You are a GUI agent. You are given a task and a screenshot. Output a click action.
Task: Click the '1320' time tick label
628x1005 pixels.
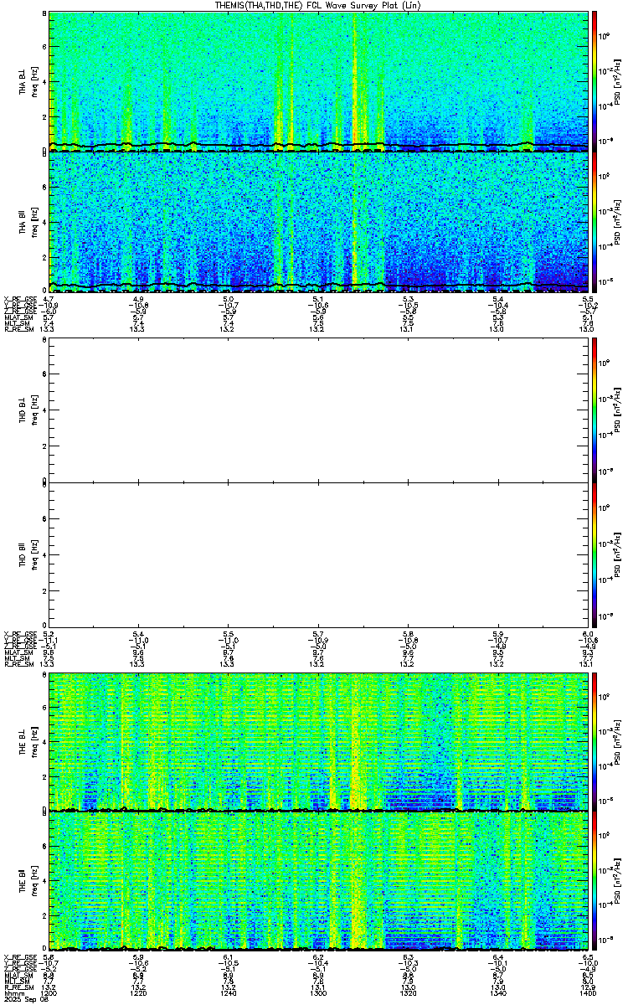click(408, 992)
